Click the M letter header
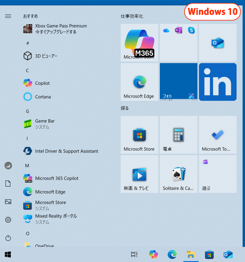The height and width of the screenshot is (262, 245). point(27,166)
